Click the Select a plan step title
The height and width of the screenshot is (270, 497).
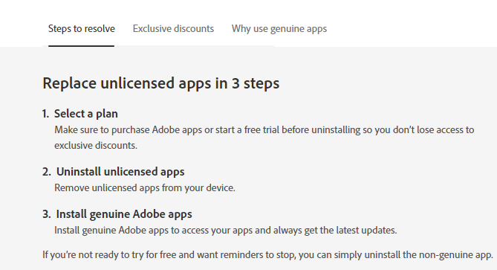point(86,114)
